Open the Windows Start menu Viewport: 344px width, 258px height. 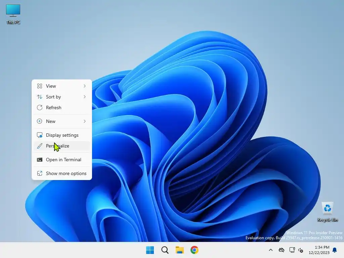(150, 250)
